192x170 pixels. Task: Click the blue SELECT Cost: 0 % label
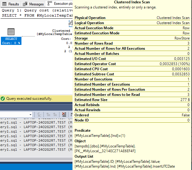[11, 41]
